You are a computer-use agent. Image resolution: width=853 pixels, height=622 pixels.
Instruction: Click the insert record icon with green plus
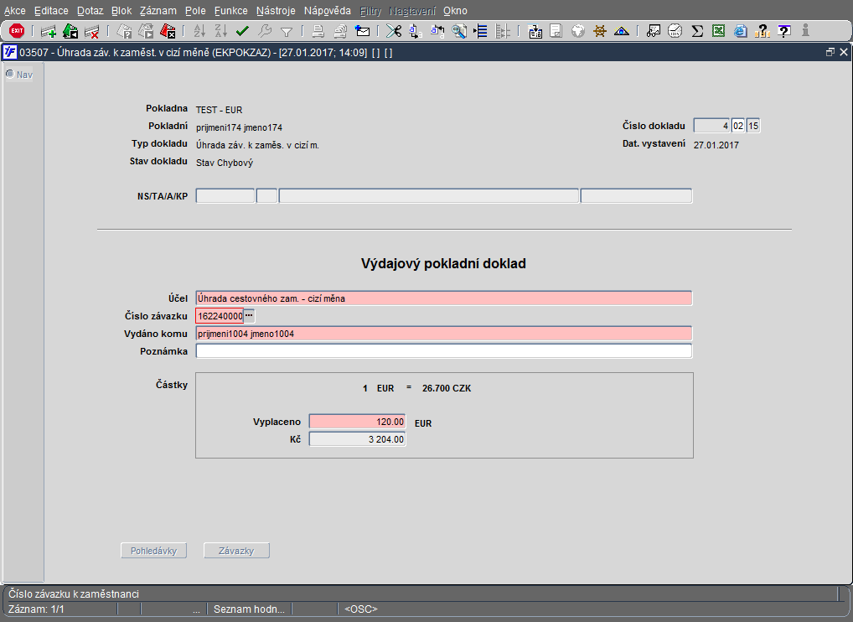click(49, 31)
